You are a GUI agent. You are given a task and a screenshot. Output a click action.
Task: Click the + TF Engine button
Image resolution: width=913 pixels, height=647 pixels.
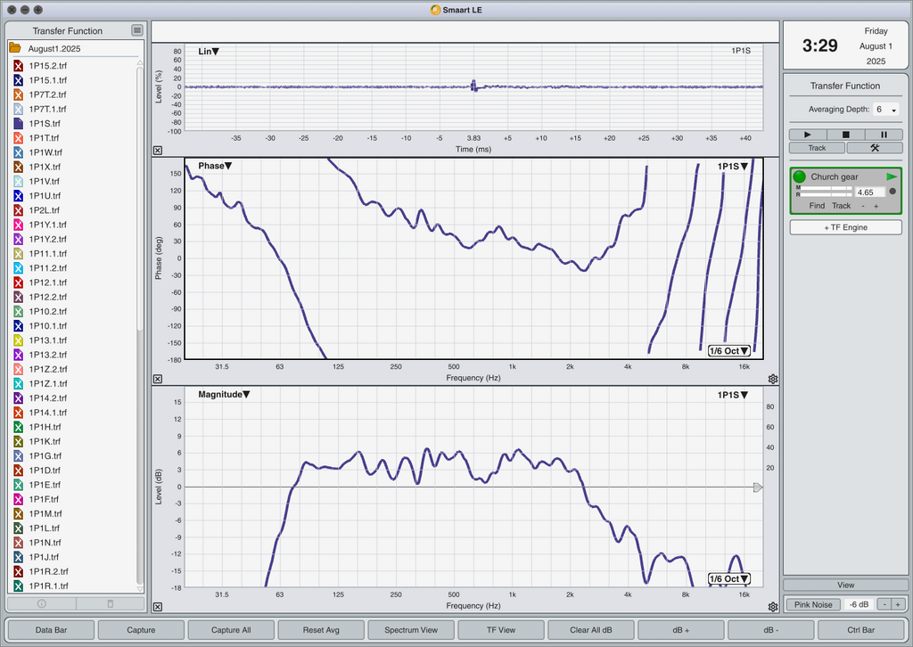click(845, 227)
